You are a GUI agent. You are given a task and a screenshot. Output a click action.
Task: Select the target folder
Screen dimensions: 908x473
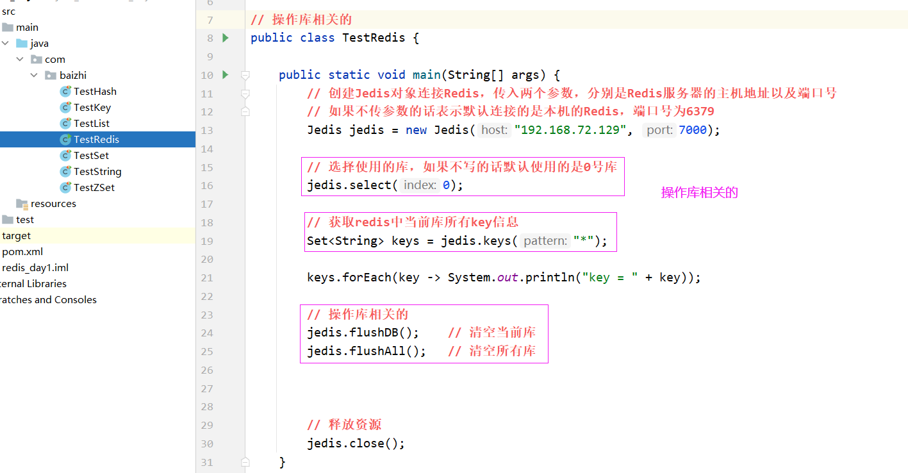point(17,235)
